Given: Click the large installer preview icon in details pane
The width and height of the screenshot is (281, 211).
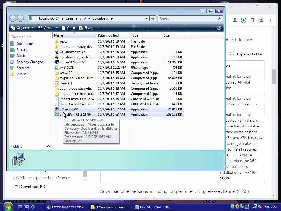Looking at the screenshot, I should (x=18, y=159).
